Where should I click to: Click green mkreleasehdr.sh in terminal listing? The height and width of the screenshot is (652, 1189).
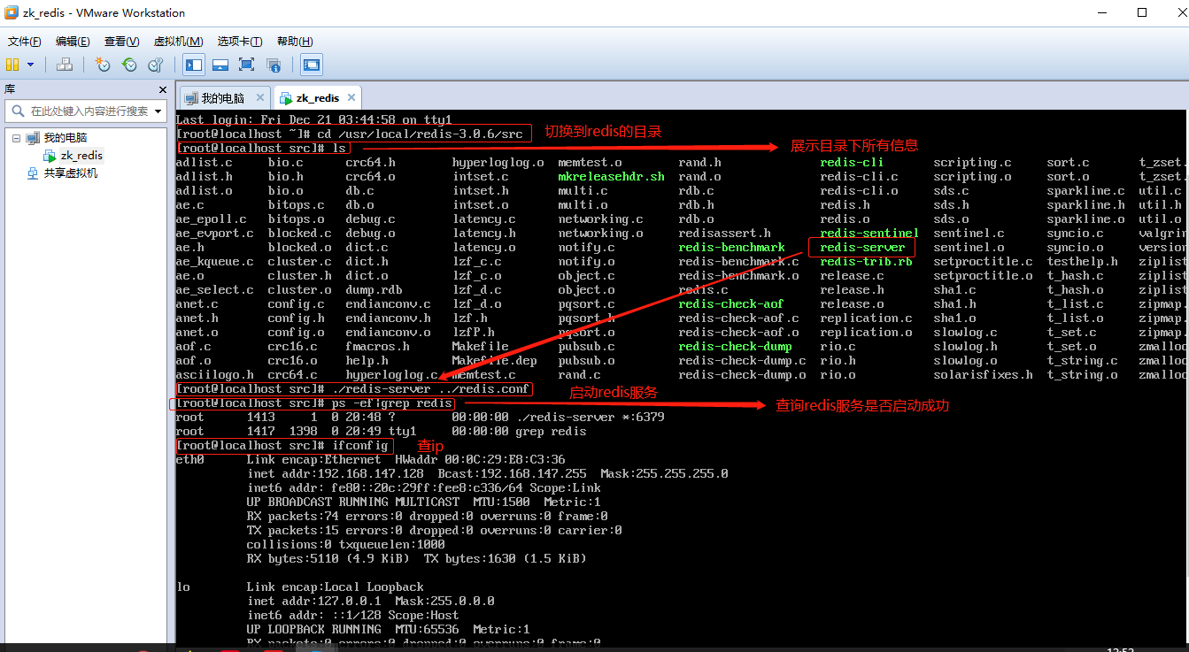coord(611,177)
